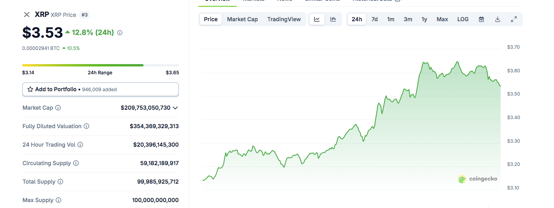The width and height of the screenshot is (554, 208).
Task: Click the $354,369,329,313 valuation value
Action: (154, 126)
